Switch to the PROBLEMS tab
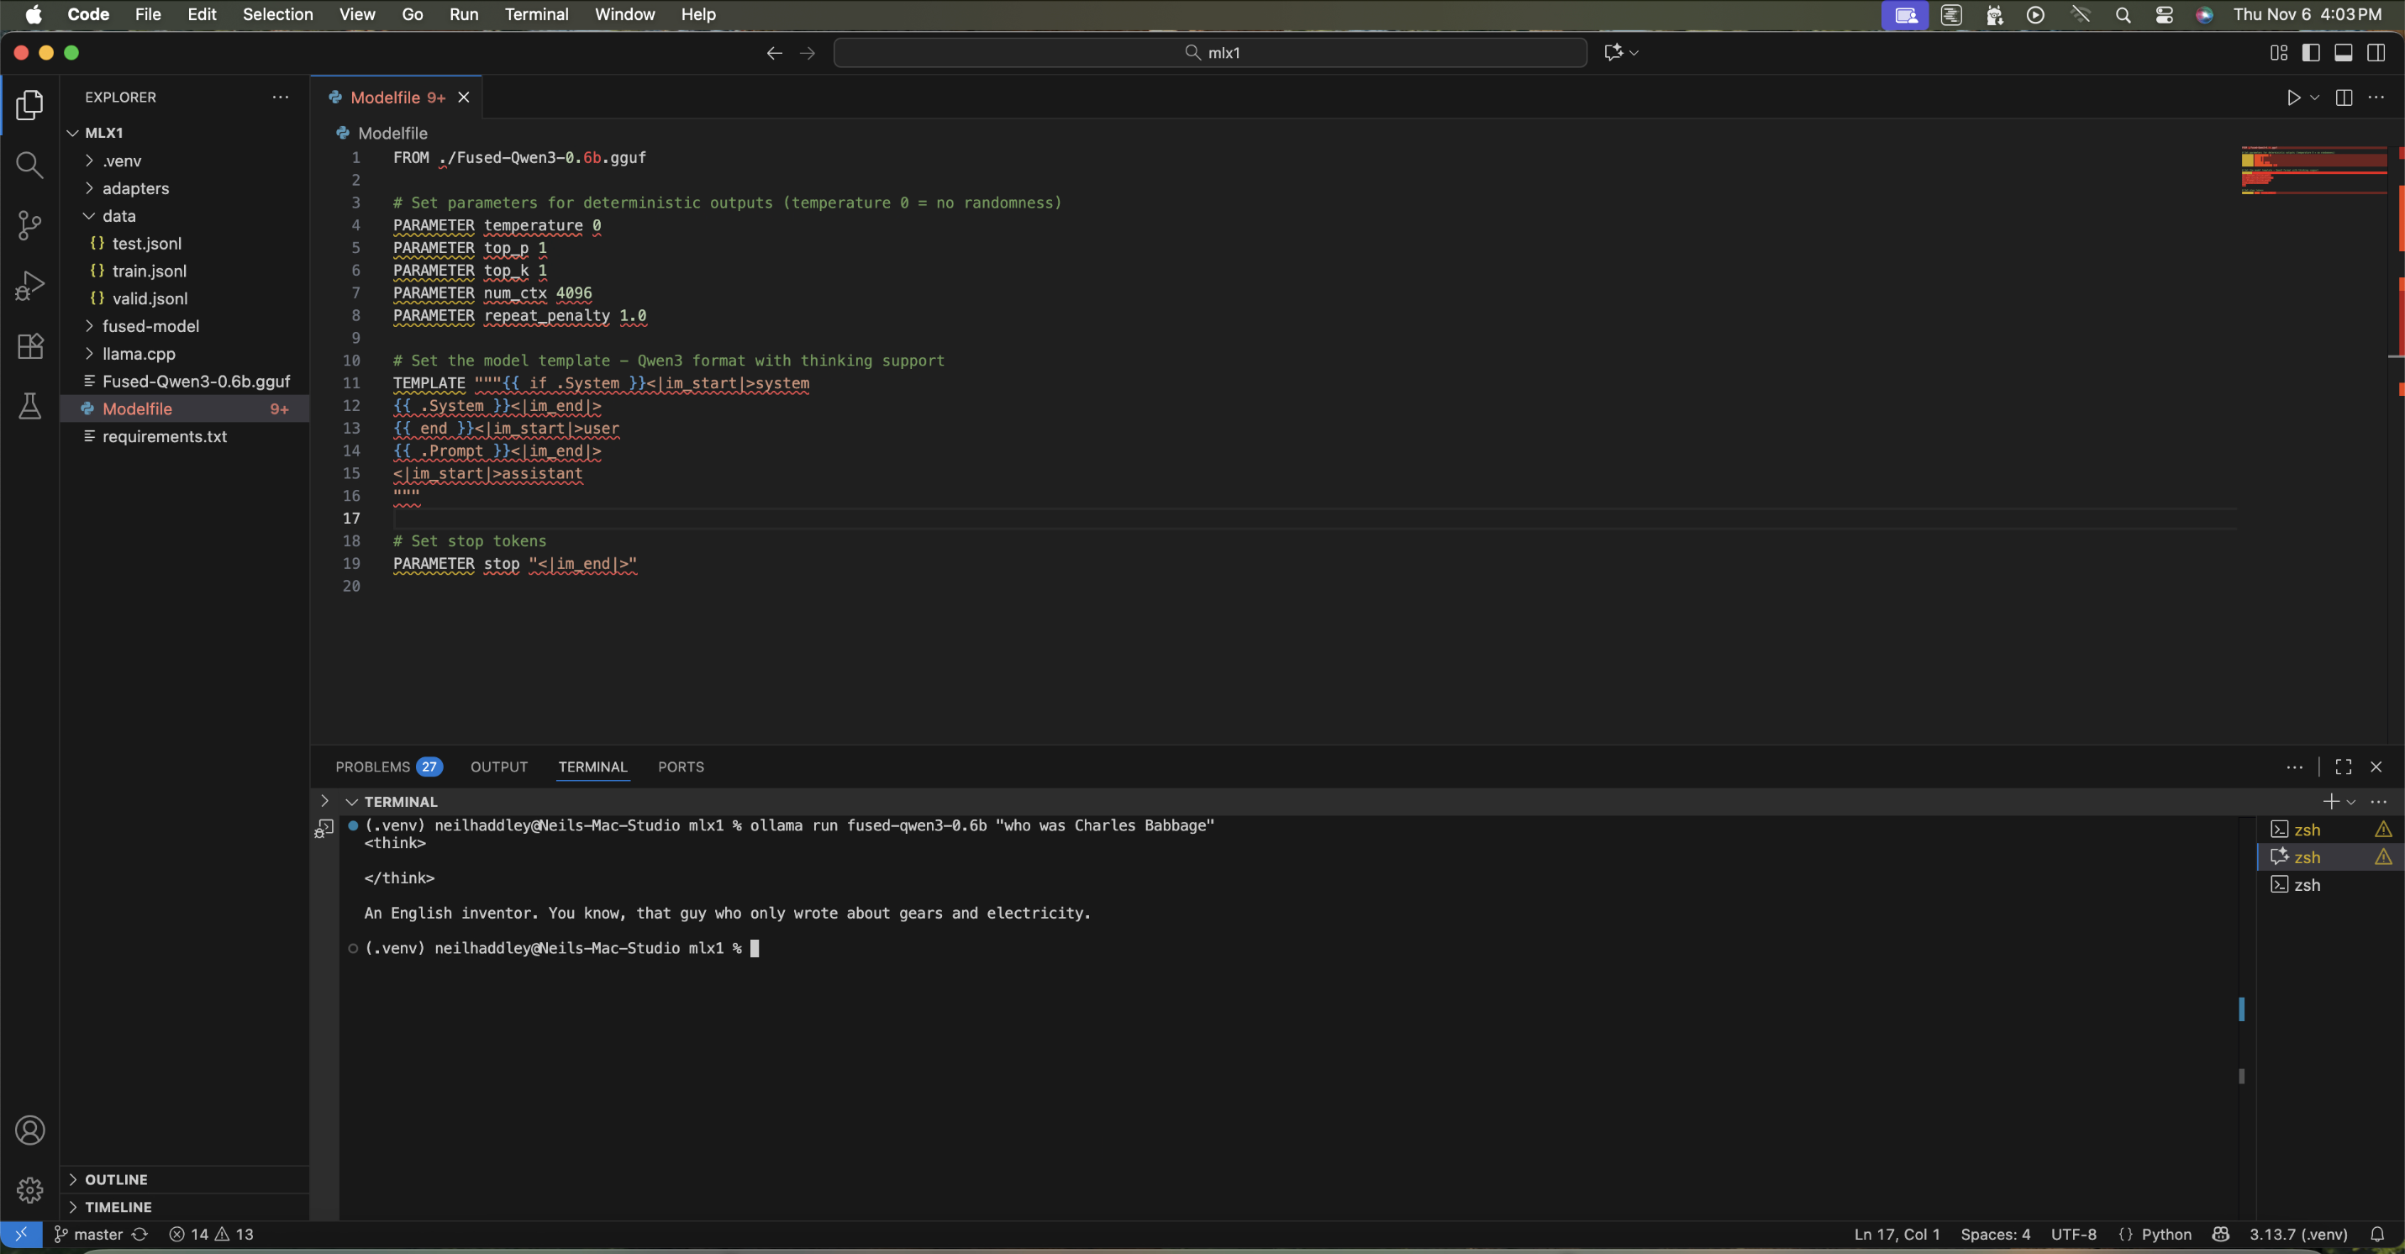Viewport: 2405px width, 1254px height. (x=372, y=767)
